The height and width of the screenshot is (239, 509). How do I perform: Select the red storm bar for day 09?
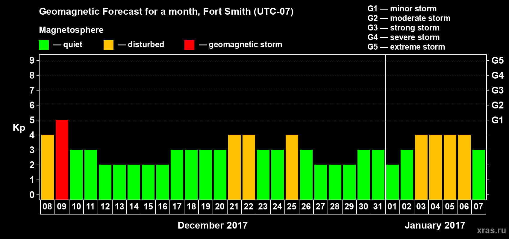click(62, 160)
